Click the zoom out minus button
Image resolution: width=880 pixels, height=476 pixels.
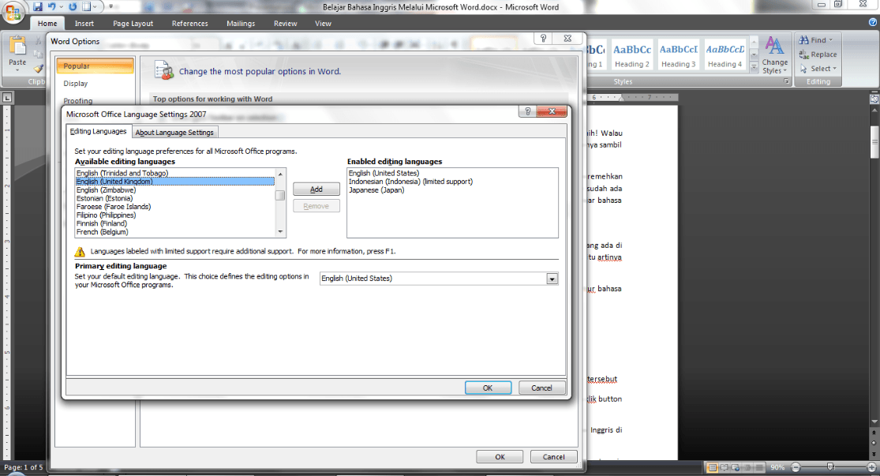click(x=796, y=467)
